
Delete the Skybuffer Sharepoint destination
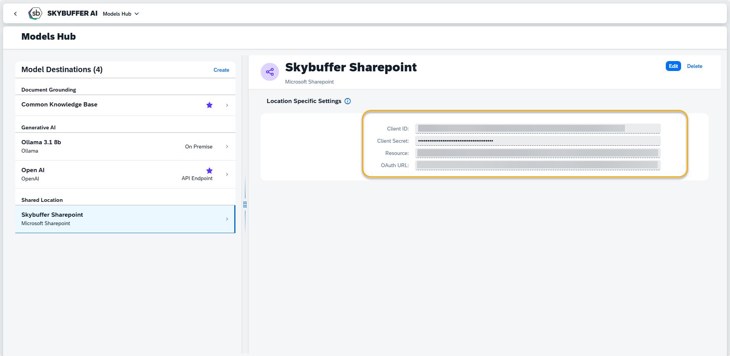click(x=694, y=66)
